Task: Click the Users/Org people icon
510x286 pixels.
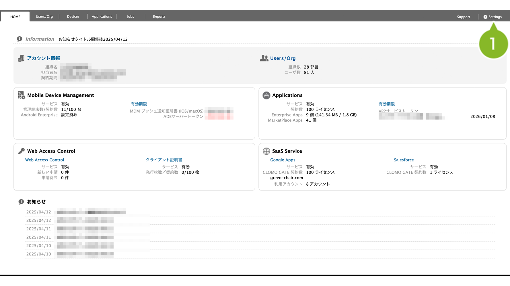Action: coord(264,58)
